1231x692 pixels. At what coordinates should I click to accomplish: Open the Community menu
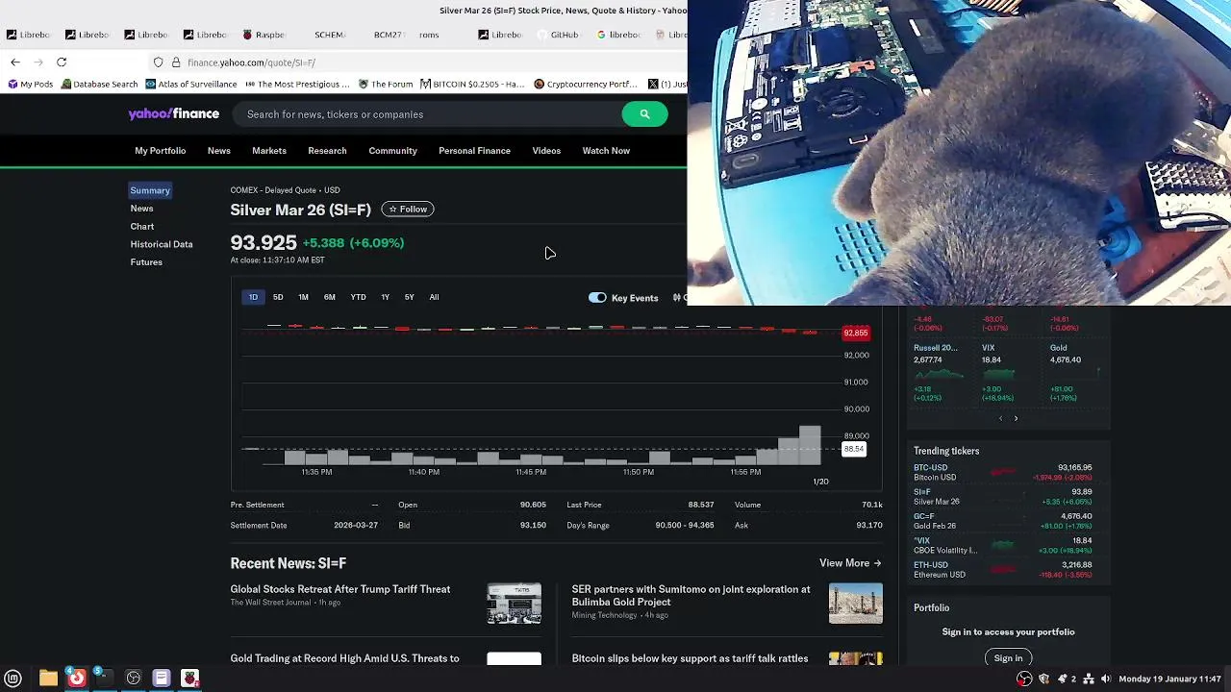click(x=392, y=151)
